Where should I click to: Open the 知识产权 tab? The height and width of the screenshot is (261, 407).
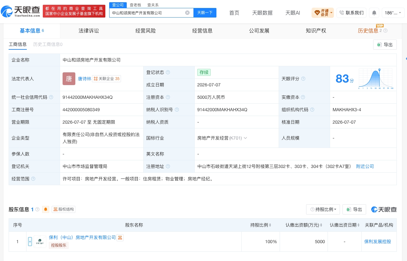coord(316,31)
